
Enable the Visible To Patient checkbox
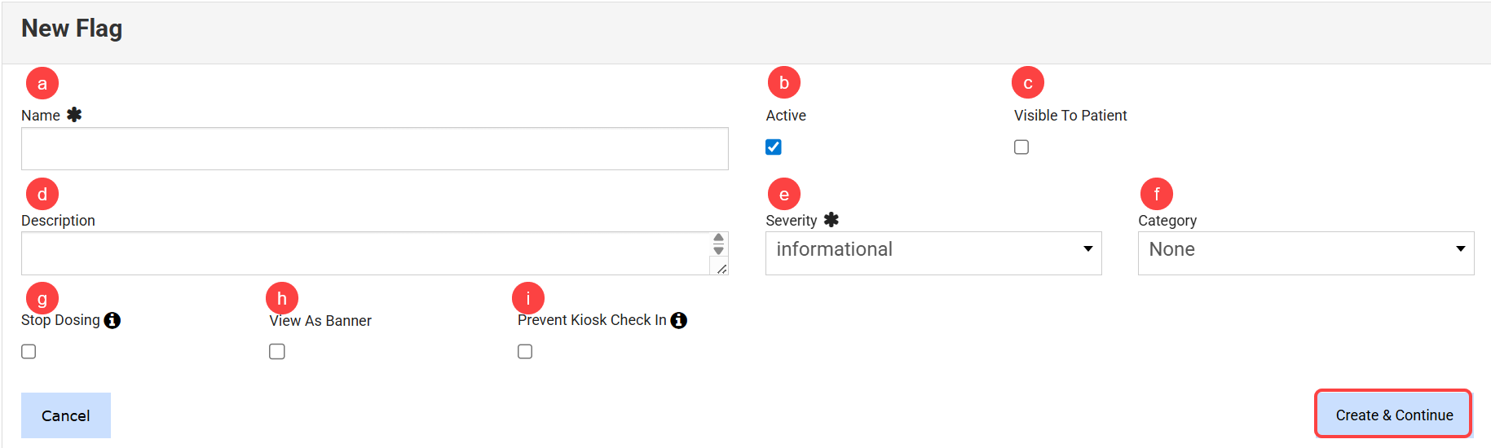click(1021, 147)
